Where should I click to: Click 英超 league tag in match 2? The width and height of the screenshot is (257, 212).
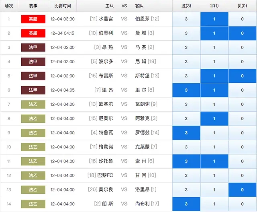[33, 33]
